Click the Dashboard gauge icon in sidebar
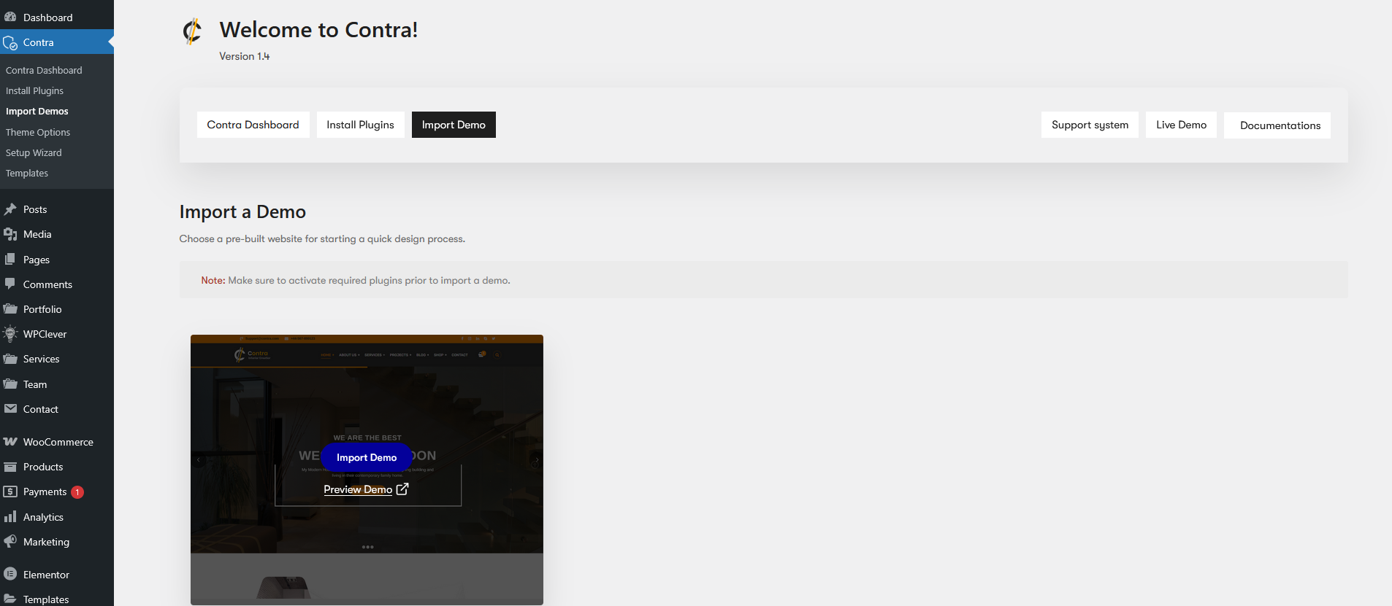 tap(10, 17)
